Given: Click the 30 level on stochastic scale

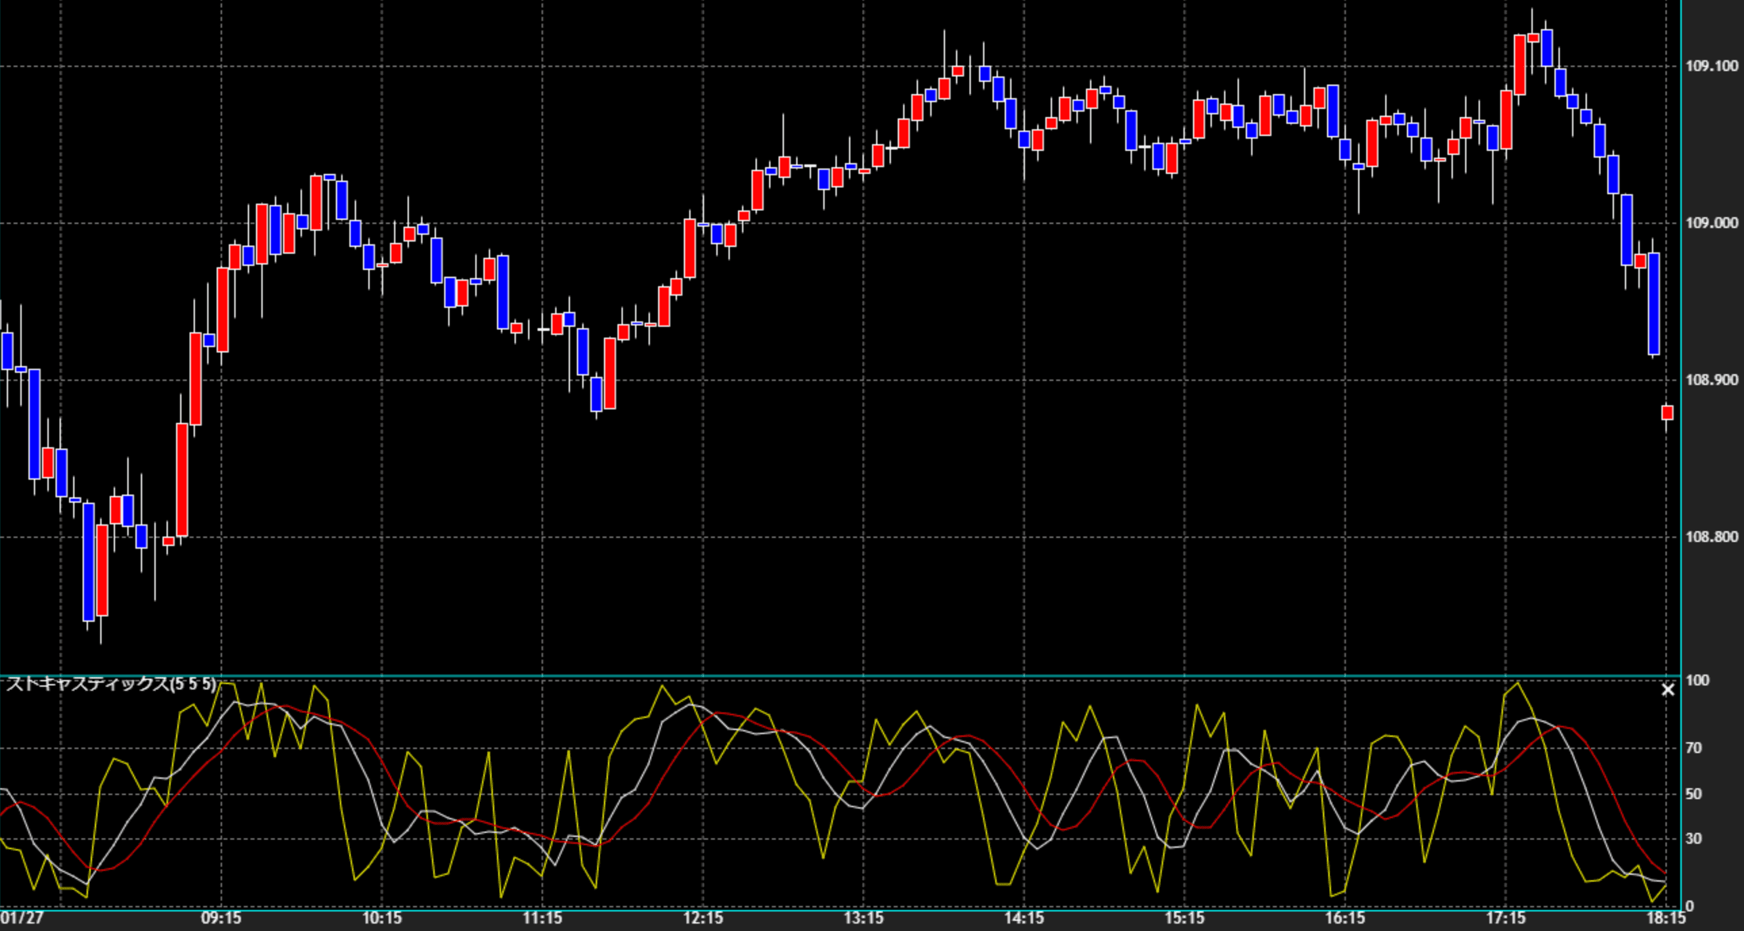Looking at the screenshot, I should coord(1693,838).
